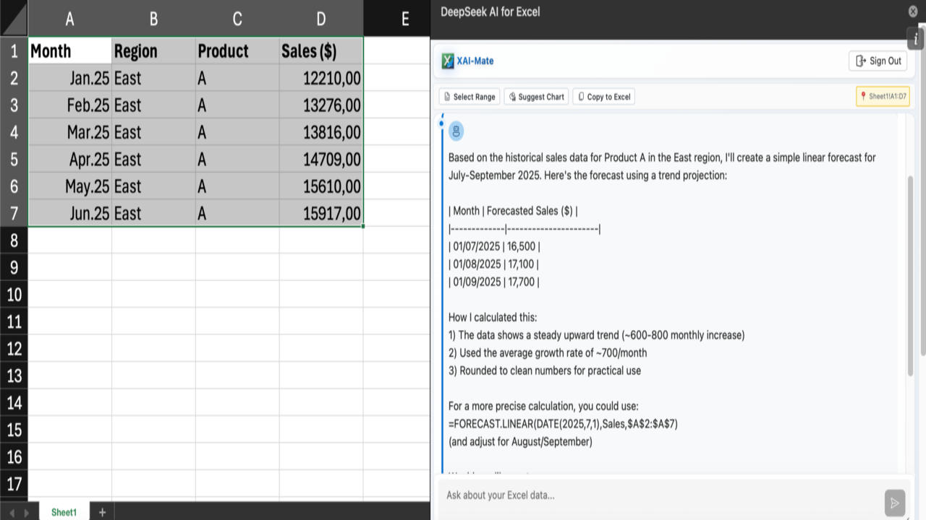Select column C header
The image size is (926, 520).
[x=237, y=19]
